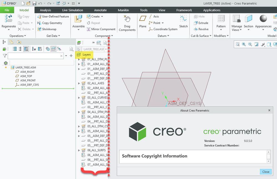Click the Revolve tool
277x179 pixels.
201,29
